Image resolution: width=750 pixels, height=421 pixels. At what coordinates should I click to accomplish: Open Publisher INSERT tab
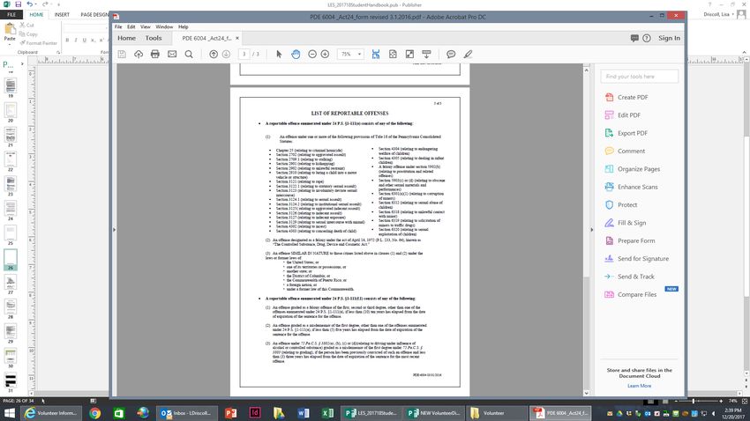pyautogui.click(x=62, y=15)
